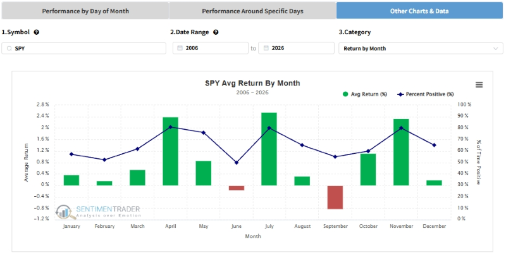This screenshot has height=257, width=506.
Task: Click the Average Return axis title
Action: click(26, 163)
